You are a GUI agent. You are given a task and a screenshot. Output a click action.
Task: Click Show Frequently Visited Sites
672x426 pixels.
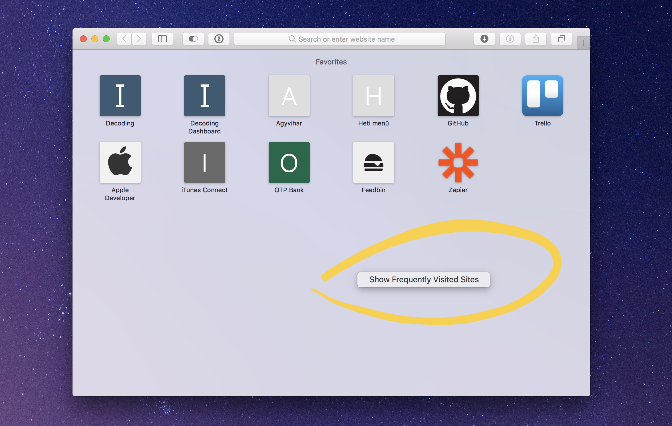tap(424, 279)
